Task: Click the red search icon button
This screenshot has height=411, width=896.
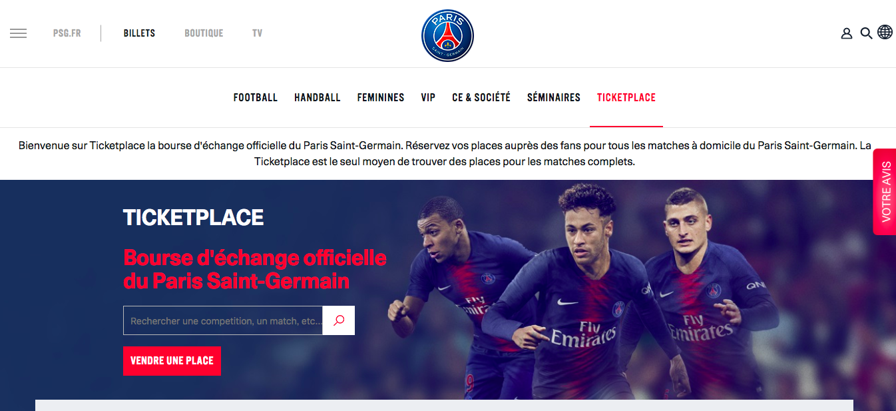Action: tap(339, 320)
